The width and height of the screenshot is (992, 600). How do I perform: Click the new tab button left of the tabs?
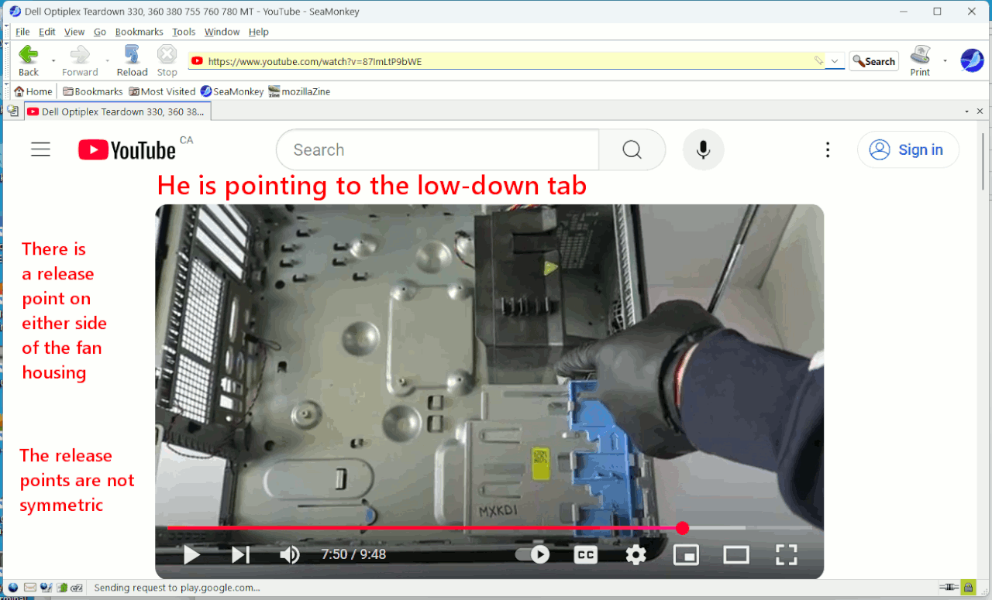tap(13, 111)
